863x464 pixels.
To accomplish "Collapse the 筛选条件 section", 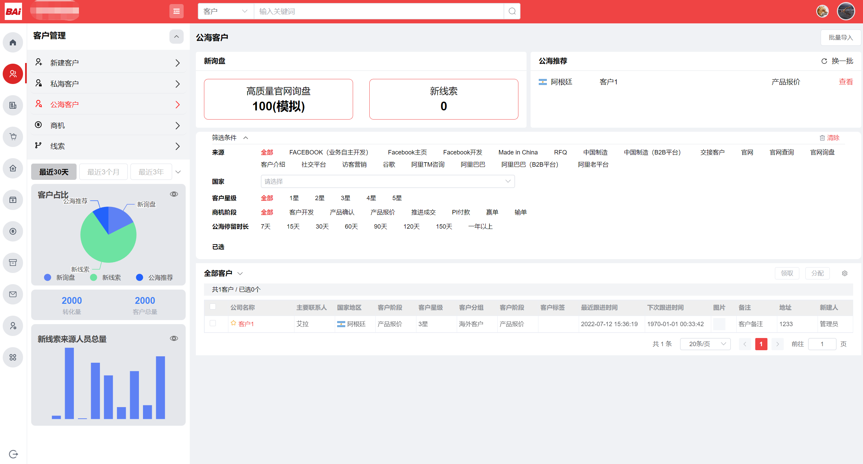I will [x=246, y=138].
